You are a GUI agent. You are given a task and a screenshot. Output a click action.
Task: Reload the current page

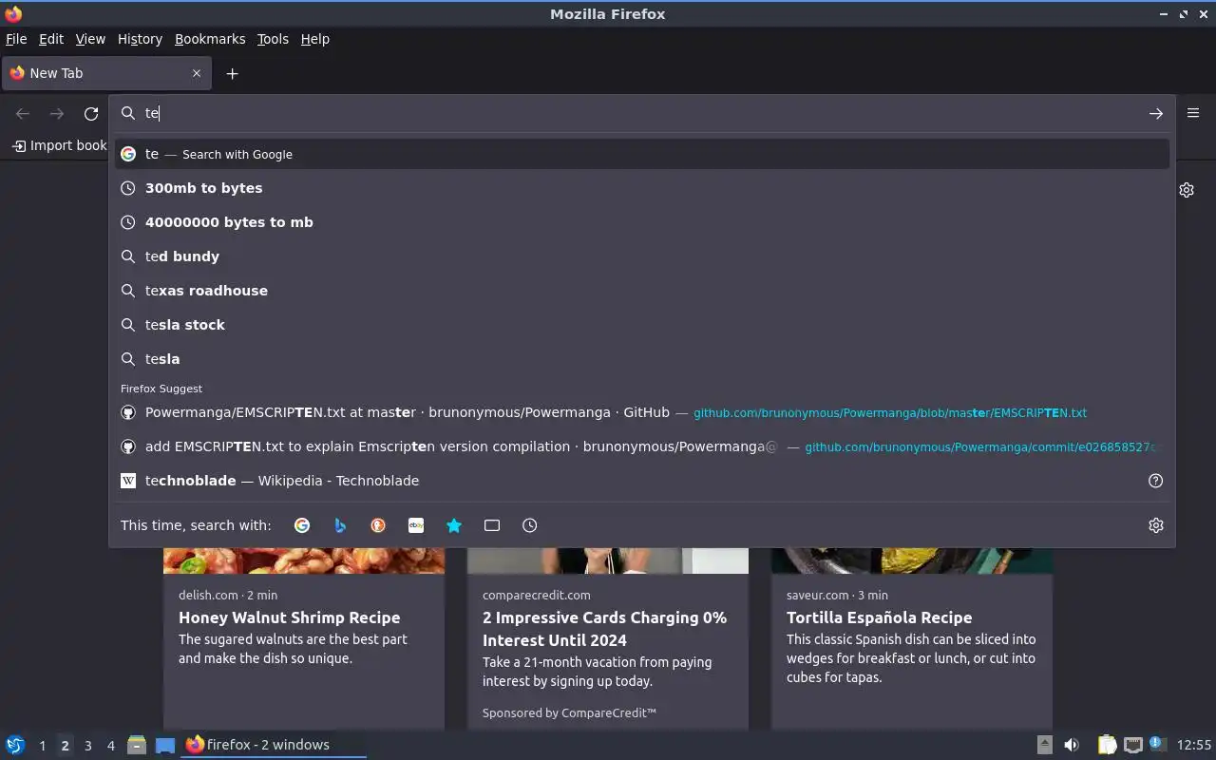[x=91, y=114]
